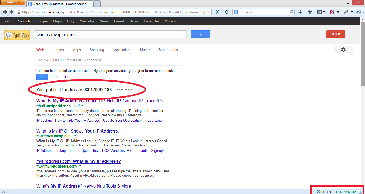Reload the page with the refresh icon
Image resolution: width=365 pixels, height=194 pixels.
(x=227, y=12)
